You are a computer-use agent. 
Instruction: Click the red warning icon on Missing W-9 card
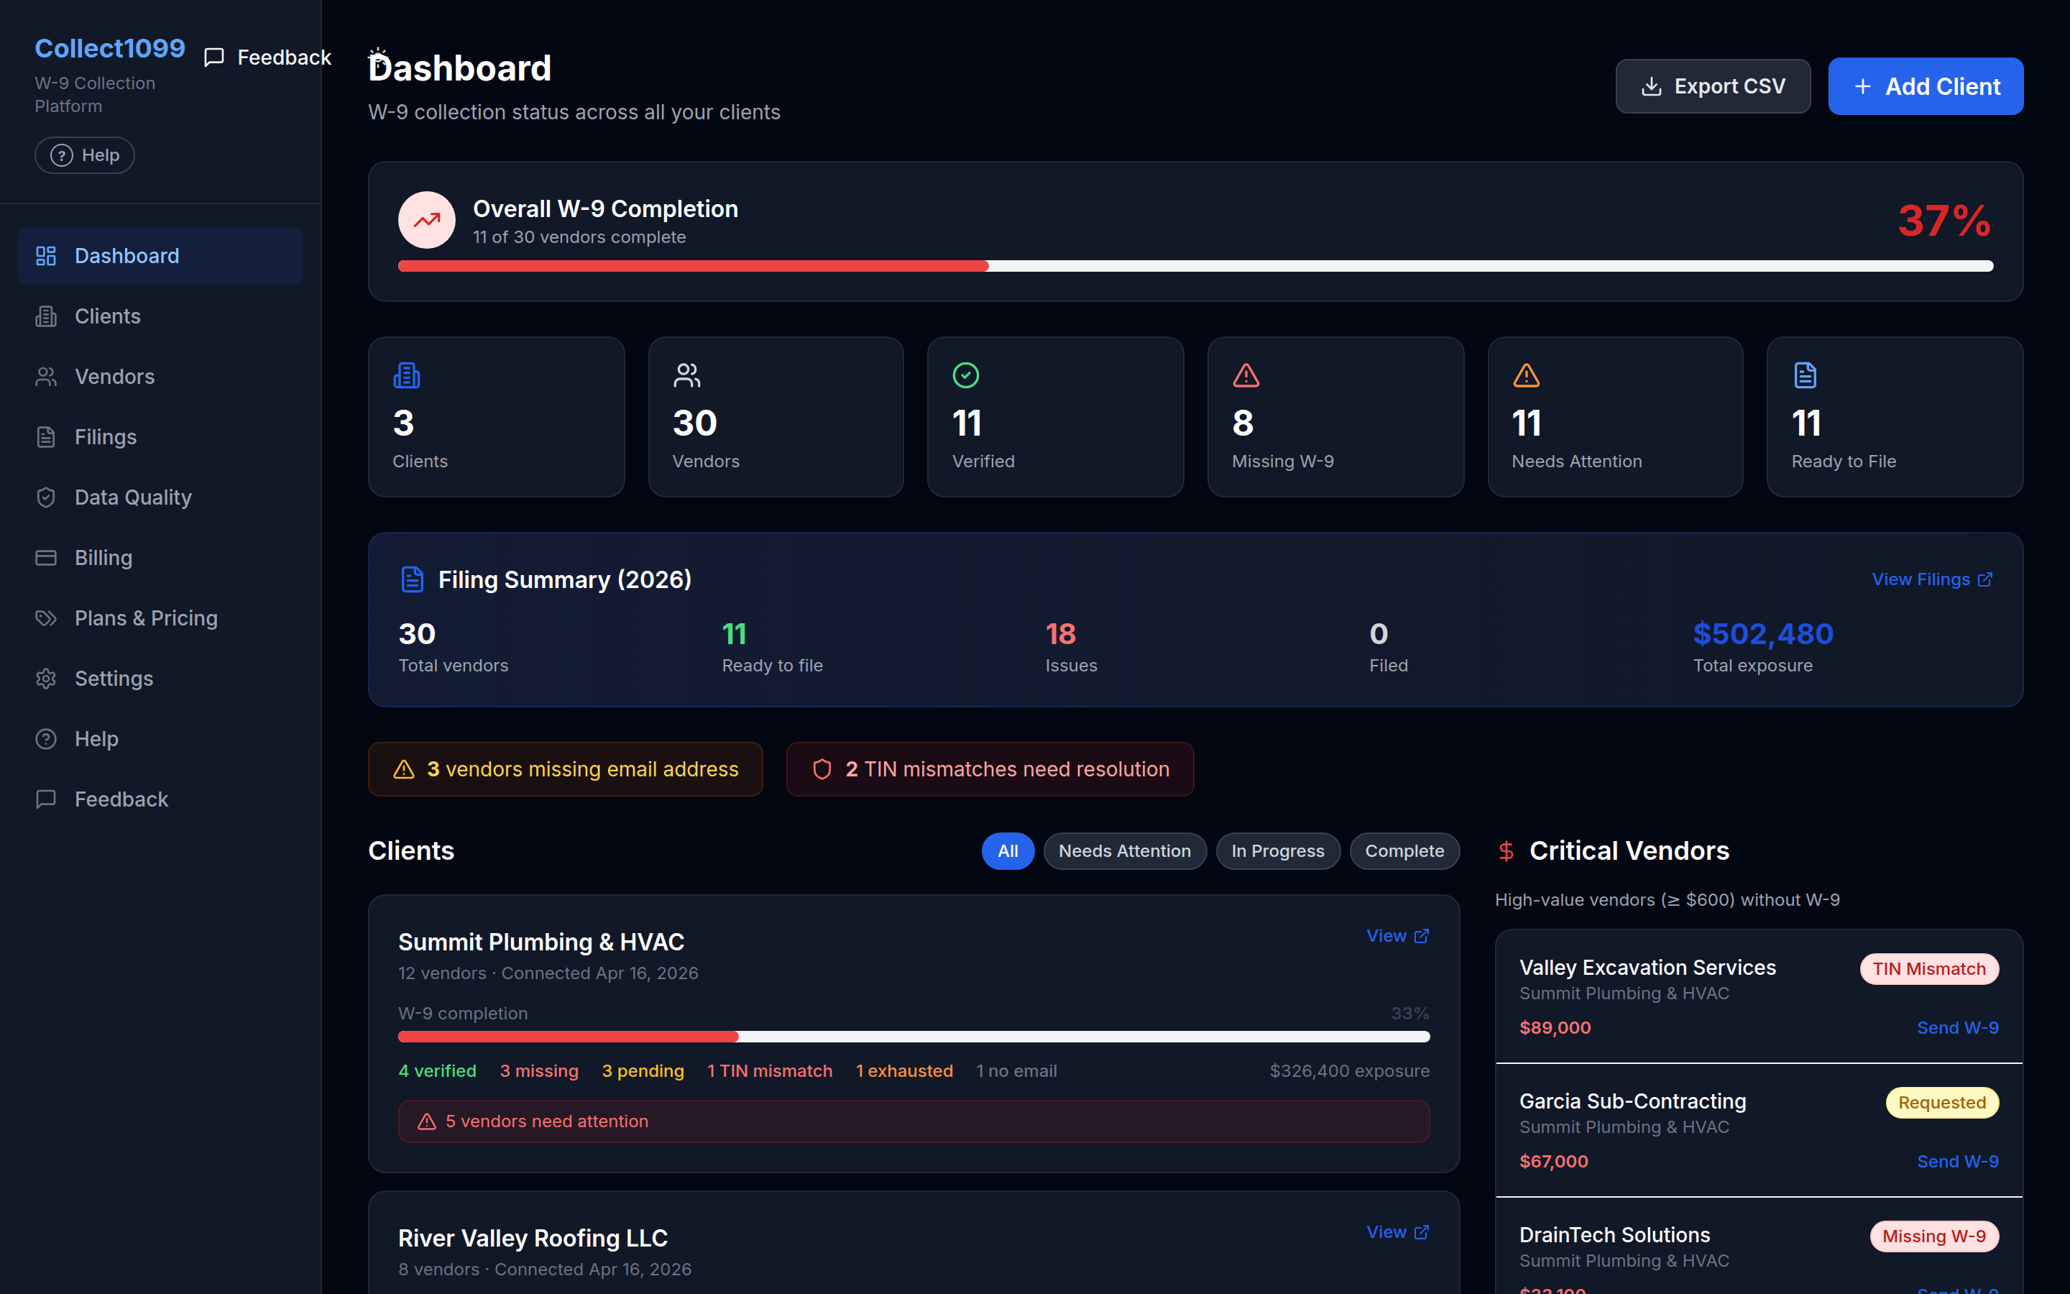tap(1246, 375)
